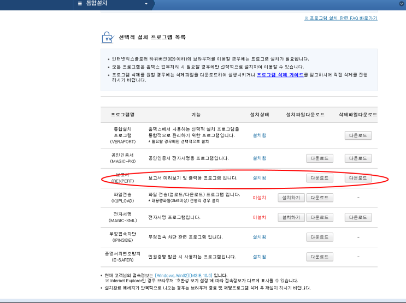Image resolution: width=406 pixels, height=303 pixels.
Task: Select the 통합설치 프로그램 (VERAPORT) name cell
Action: pyautogui.click(x=123, y=135)
